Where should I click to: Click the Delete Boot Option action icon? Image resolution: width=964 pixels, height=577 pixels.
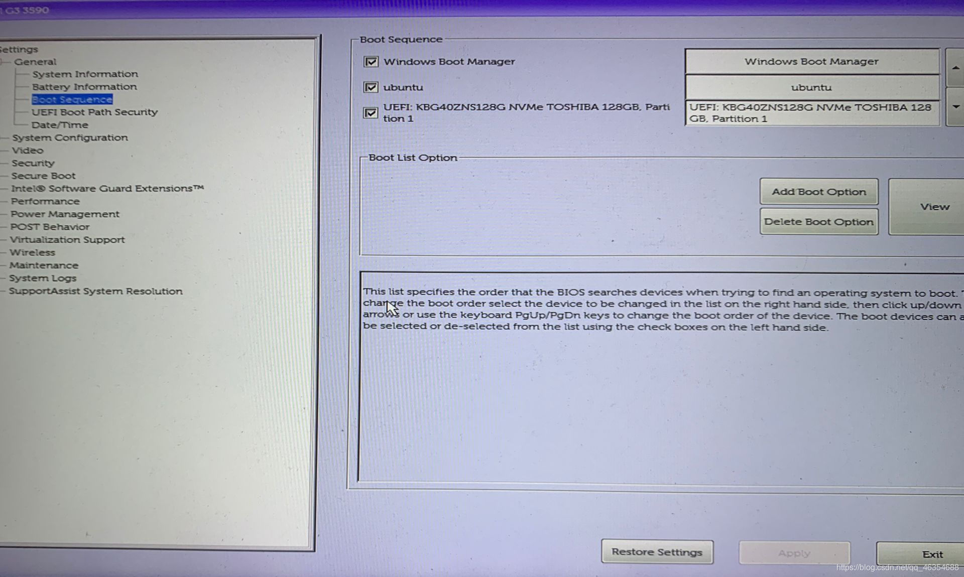point(818,221)
